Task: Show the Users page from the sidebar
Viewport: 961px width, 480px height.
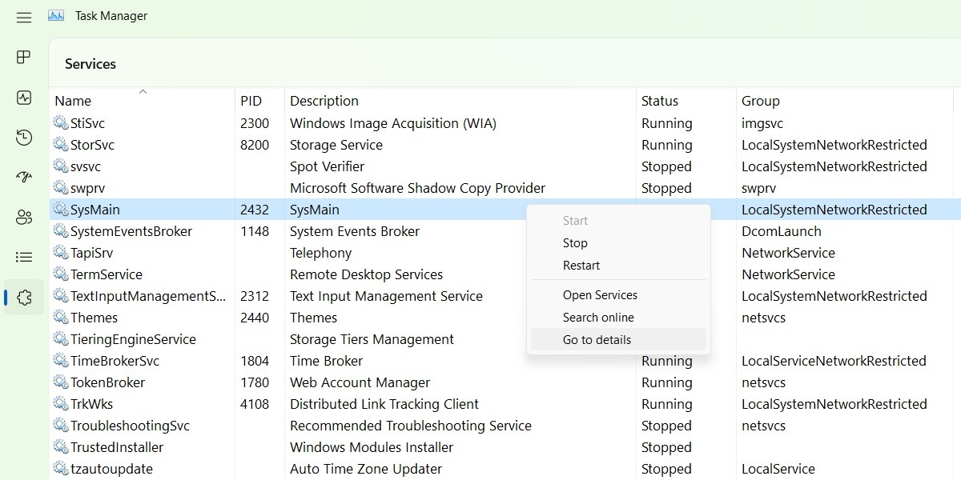Action: (x=23, y=216)
